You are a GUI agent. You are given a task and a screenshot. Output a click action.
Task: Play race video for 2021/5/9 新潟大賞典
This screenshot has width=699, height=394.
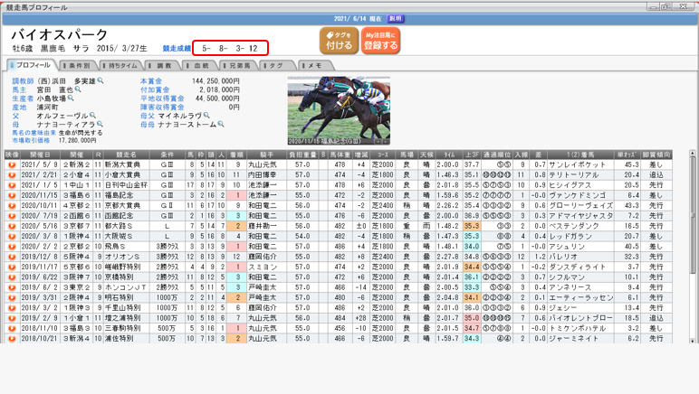[x=11, y=165]
